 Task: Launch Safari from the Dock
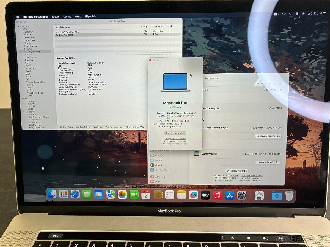tap(75, 194)
